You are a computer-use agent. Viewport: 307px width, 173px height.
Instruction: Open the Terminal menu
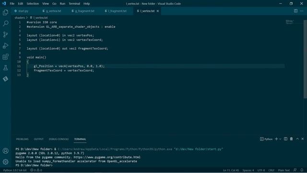click(x=74, y=3)
